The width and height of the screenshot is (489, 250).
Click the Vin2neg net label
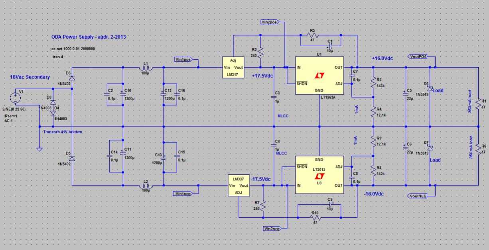pos(272,228)
